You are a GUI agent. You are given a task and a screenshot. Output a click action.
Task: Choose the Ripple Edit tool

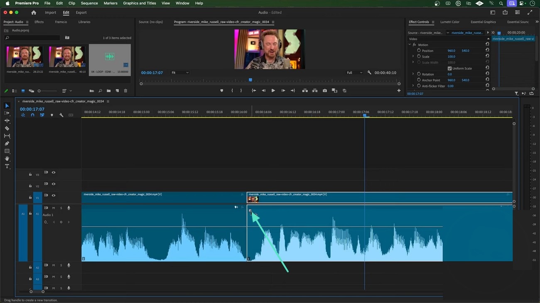coord(7,121)
